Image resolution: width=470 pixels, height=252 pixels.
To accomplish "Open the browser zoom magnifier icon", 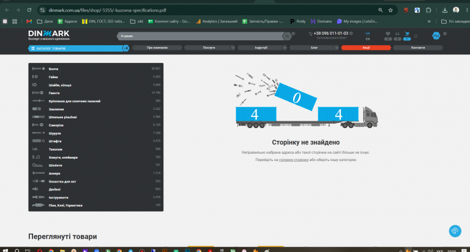I will pyautogui.click(x=381, y=10).
